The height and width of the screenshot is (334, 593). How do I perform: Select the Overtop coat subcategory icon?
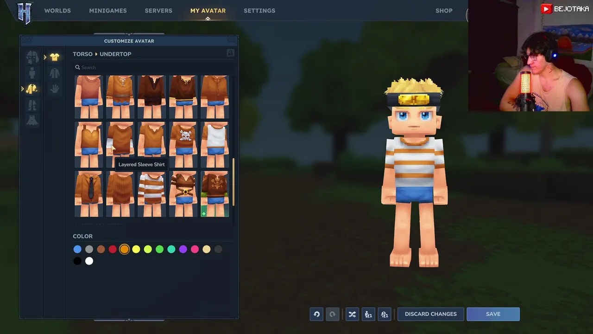click(55, 73)
